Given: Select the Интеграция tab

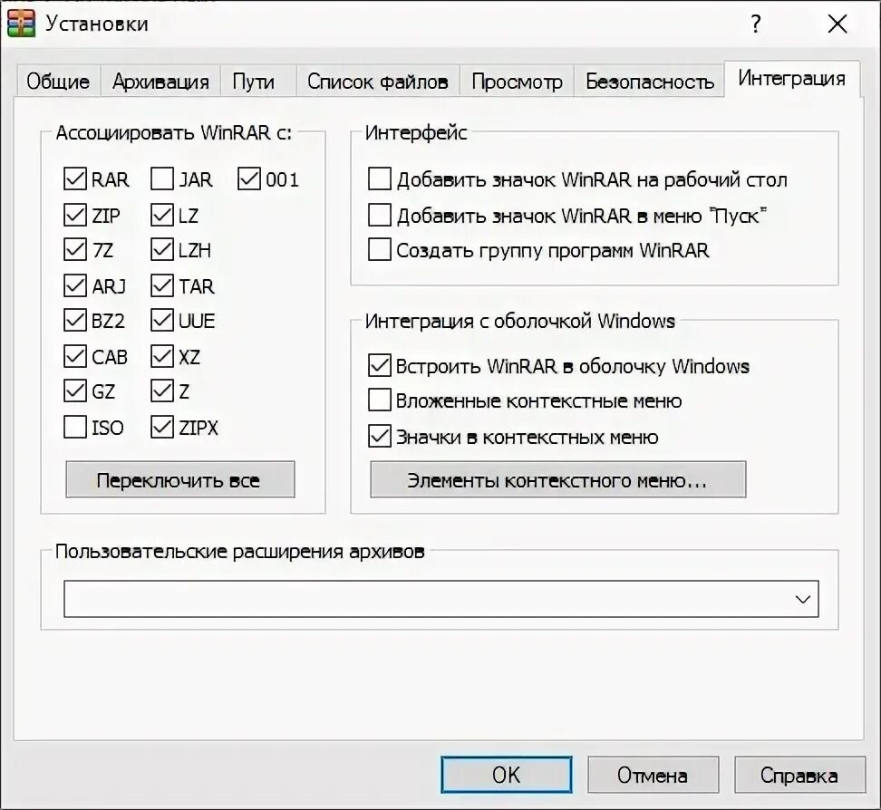Looking at the screenshot, I should (x=791, y=79).
